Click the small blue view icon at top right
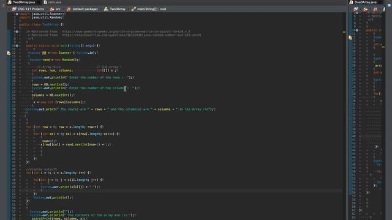 pyautogui.click(x=389, y=5)
